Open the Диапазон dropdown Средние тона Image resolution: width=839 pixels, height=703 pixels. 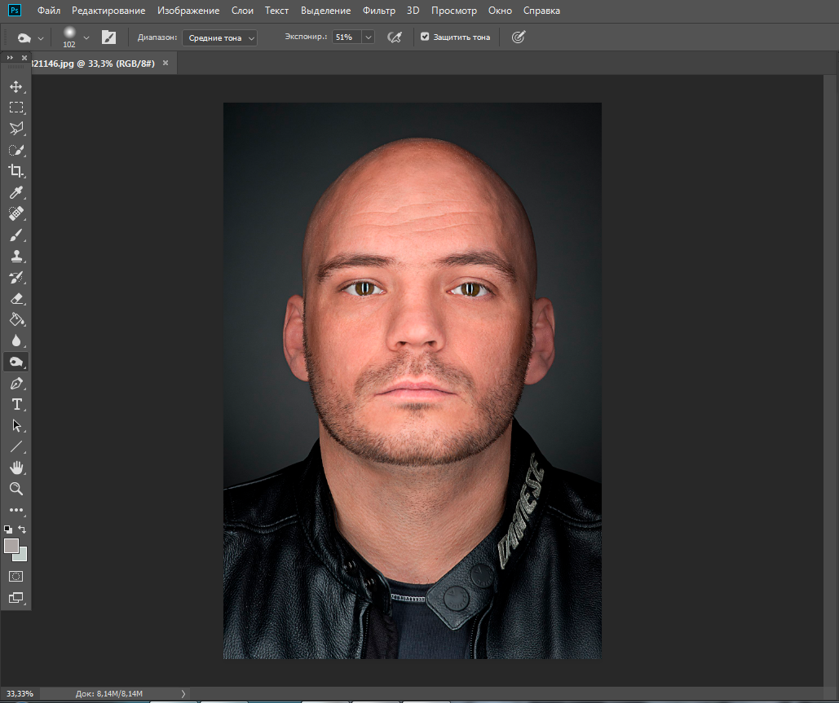[219, 37]
